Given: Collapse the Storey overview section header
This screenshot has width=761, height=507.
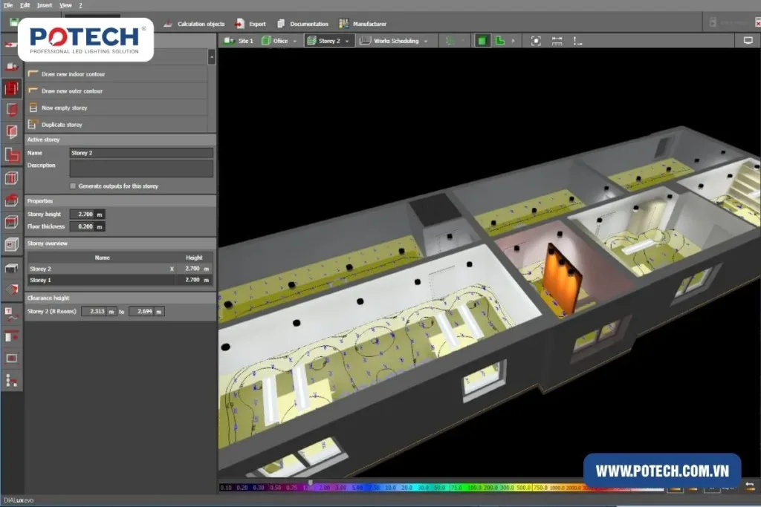Looking at the screenshot, I should click(x=120, y=243).
